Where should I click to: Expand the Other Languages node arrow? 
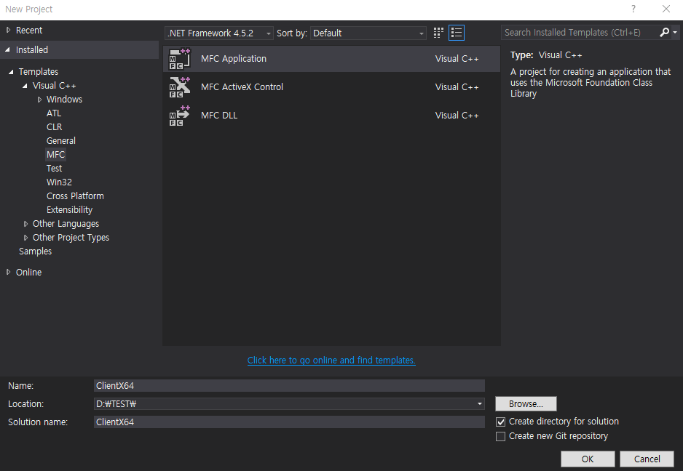(x=25, y=224)
